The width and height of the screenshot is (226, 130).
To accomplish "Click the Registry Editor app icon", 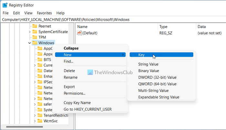I will tap(5, 5).
